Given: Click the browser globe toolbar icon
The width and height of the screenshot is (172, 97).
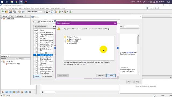Looking at the screenshot, I should coord(47,12).
